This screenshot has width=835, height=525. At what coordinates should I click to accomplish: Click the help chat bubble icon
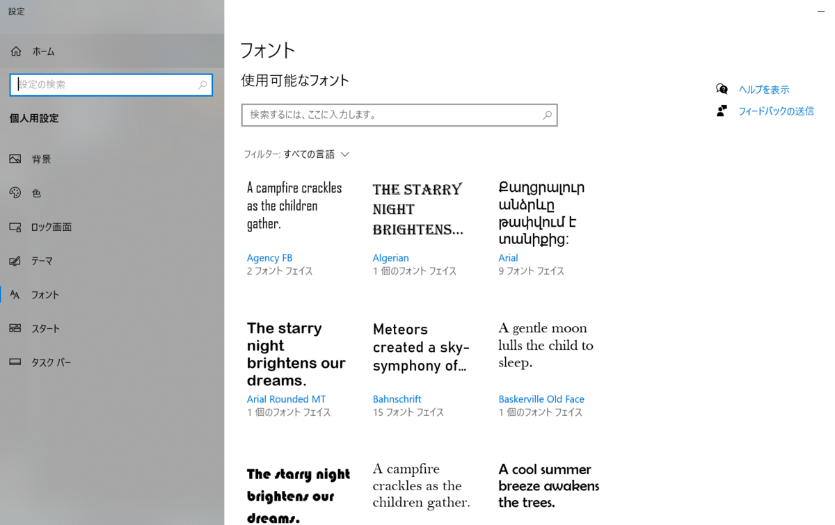[x=722, y=89]
